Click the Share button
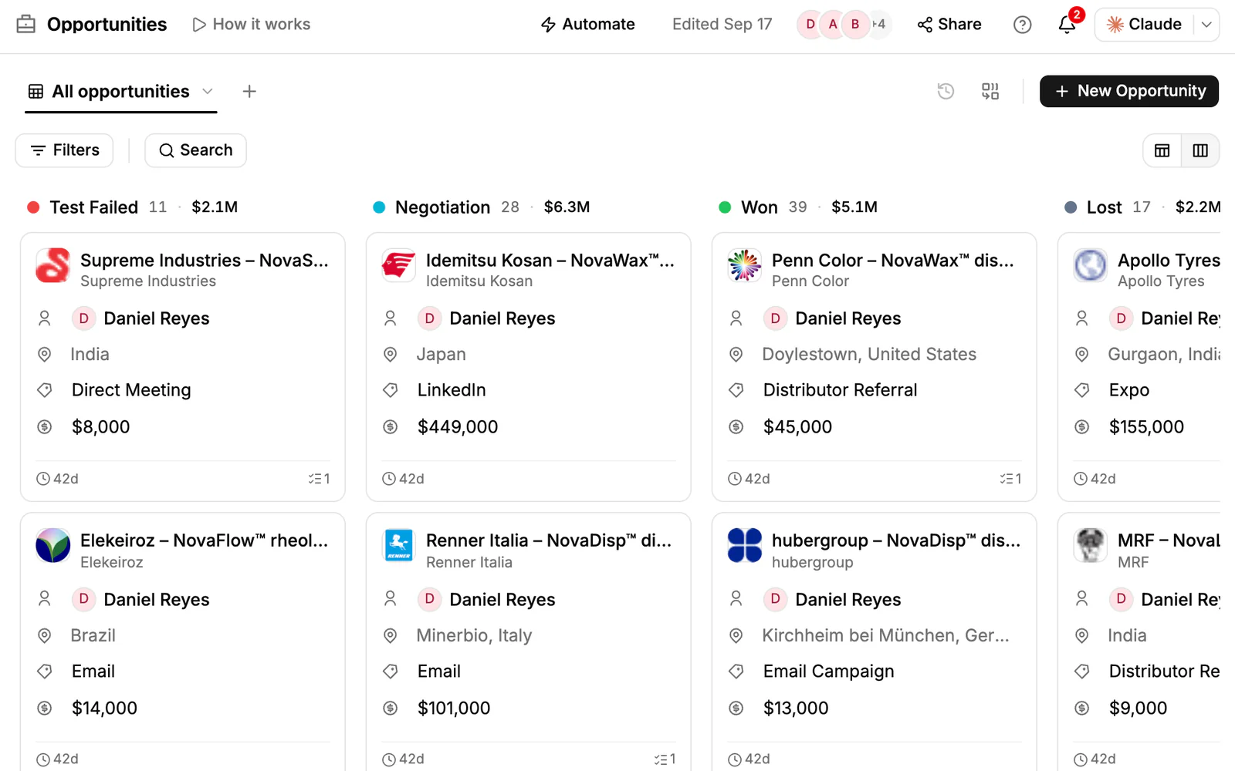The image size is (1235, 771). coord(949,25)
